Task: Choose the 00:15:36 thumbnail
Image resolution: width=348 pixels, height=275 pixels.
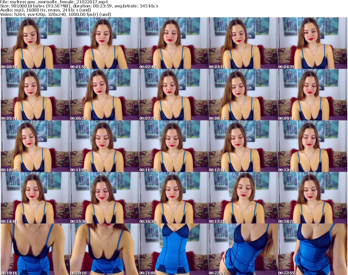Action: 105,198
